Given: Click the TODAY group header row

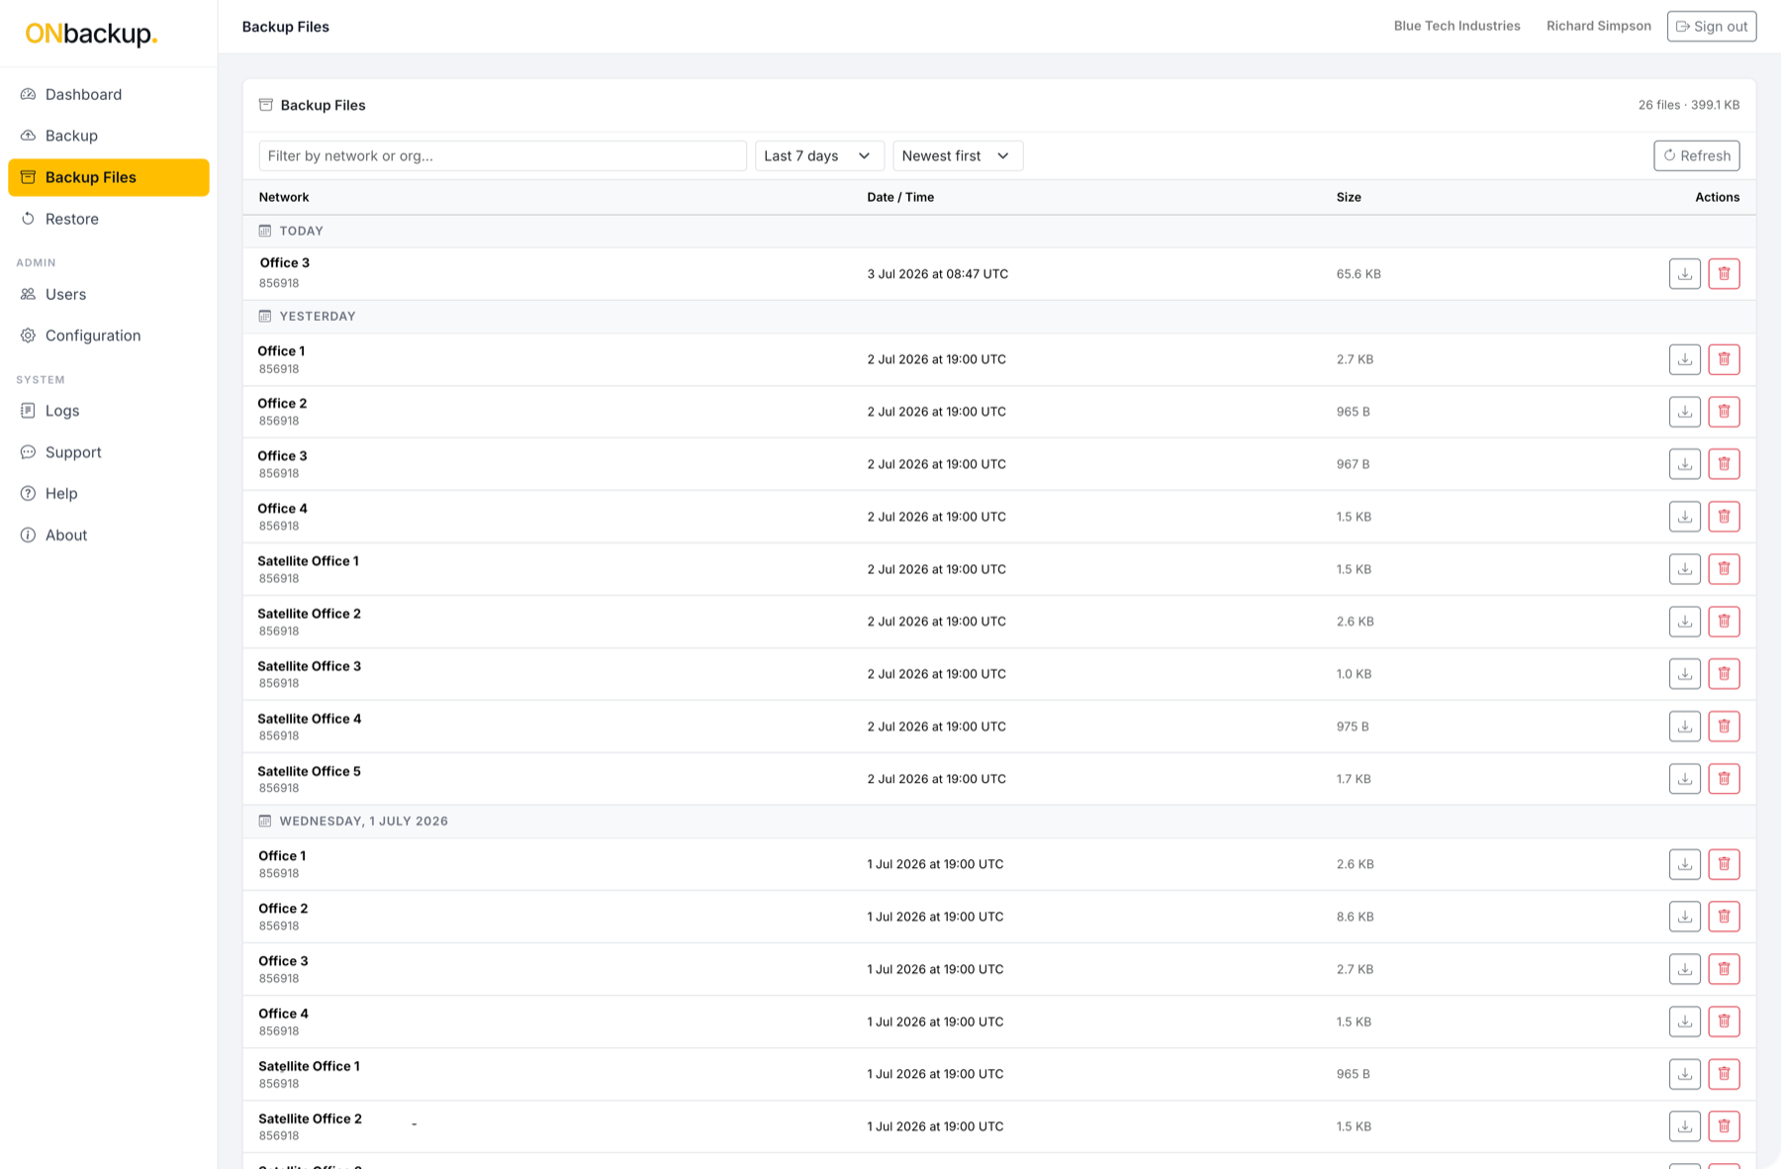Looking at the screenshot, I should click(x=999, y=231).
